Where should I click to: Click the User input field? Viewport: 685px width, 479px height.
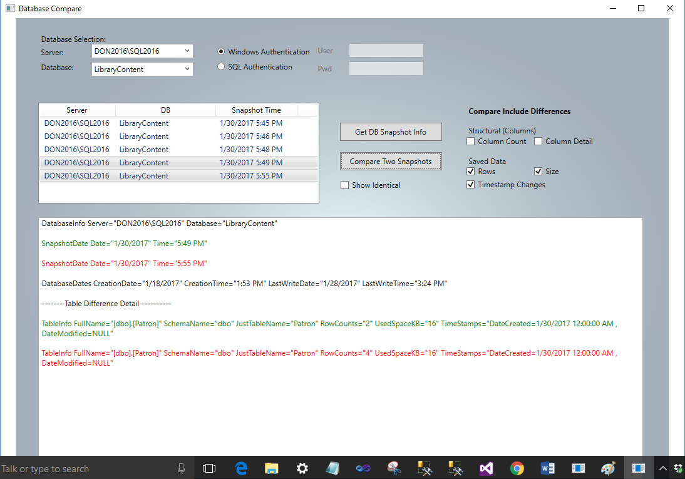pyautogui.click(x=386, y=51)
